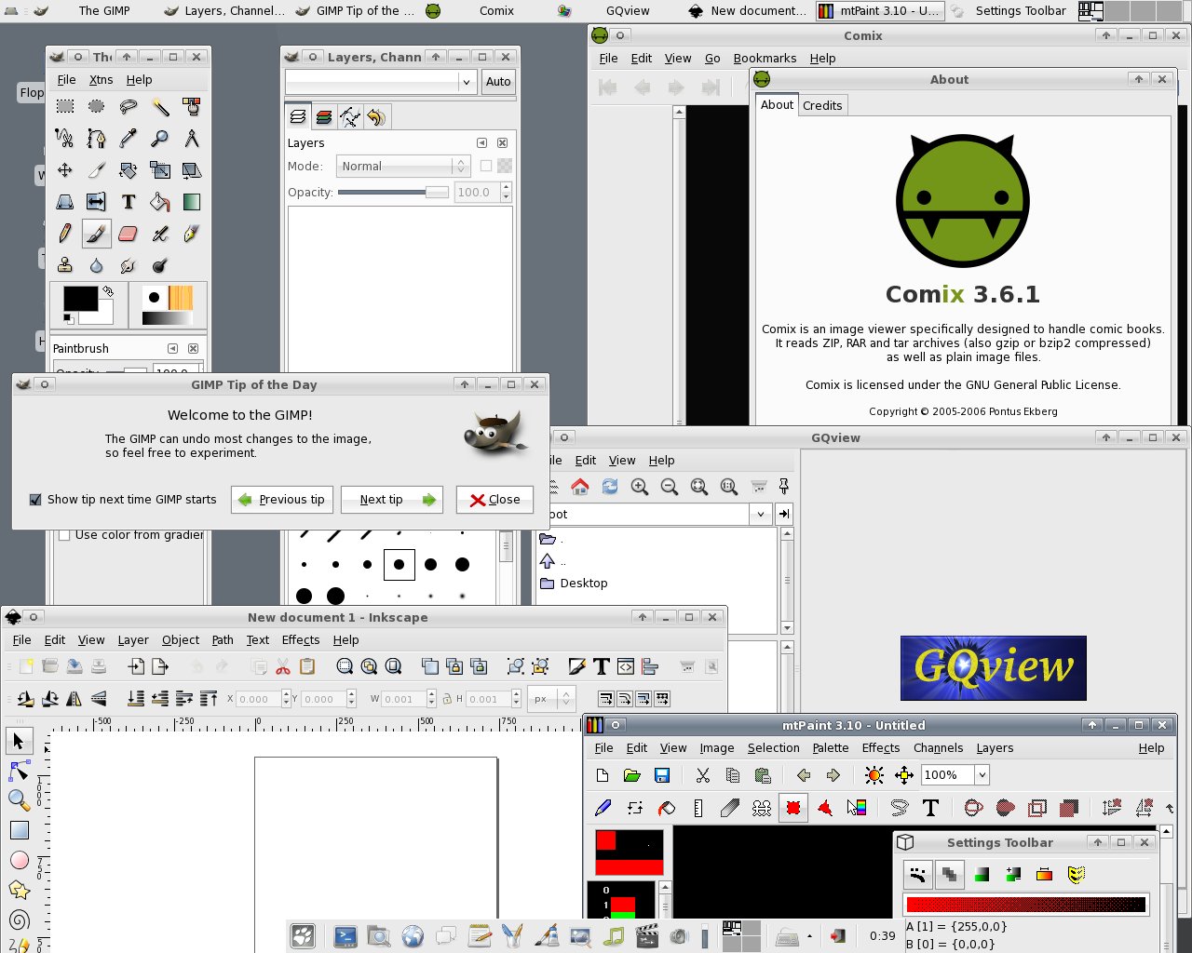
Task: Open the px units dropdown in Inkscape
Action: [x=551, y=699]
